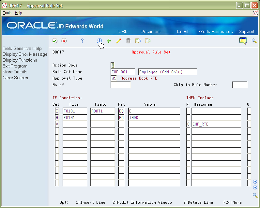Image resolution: width=260 pixels, height=208 pixels.
Task: Click the Skip to Rule Number field
Action: point(239,85)
